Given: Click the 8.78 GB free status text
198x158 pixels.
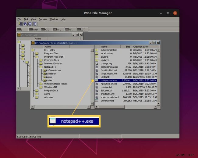Looking at the screenshot, I should [29, 137].
